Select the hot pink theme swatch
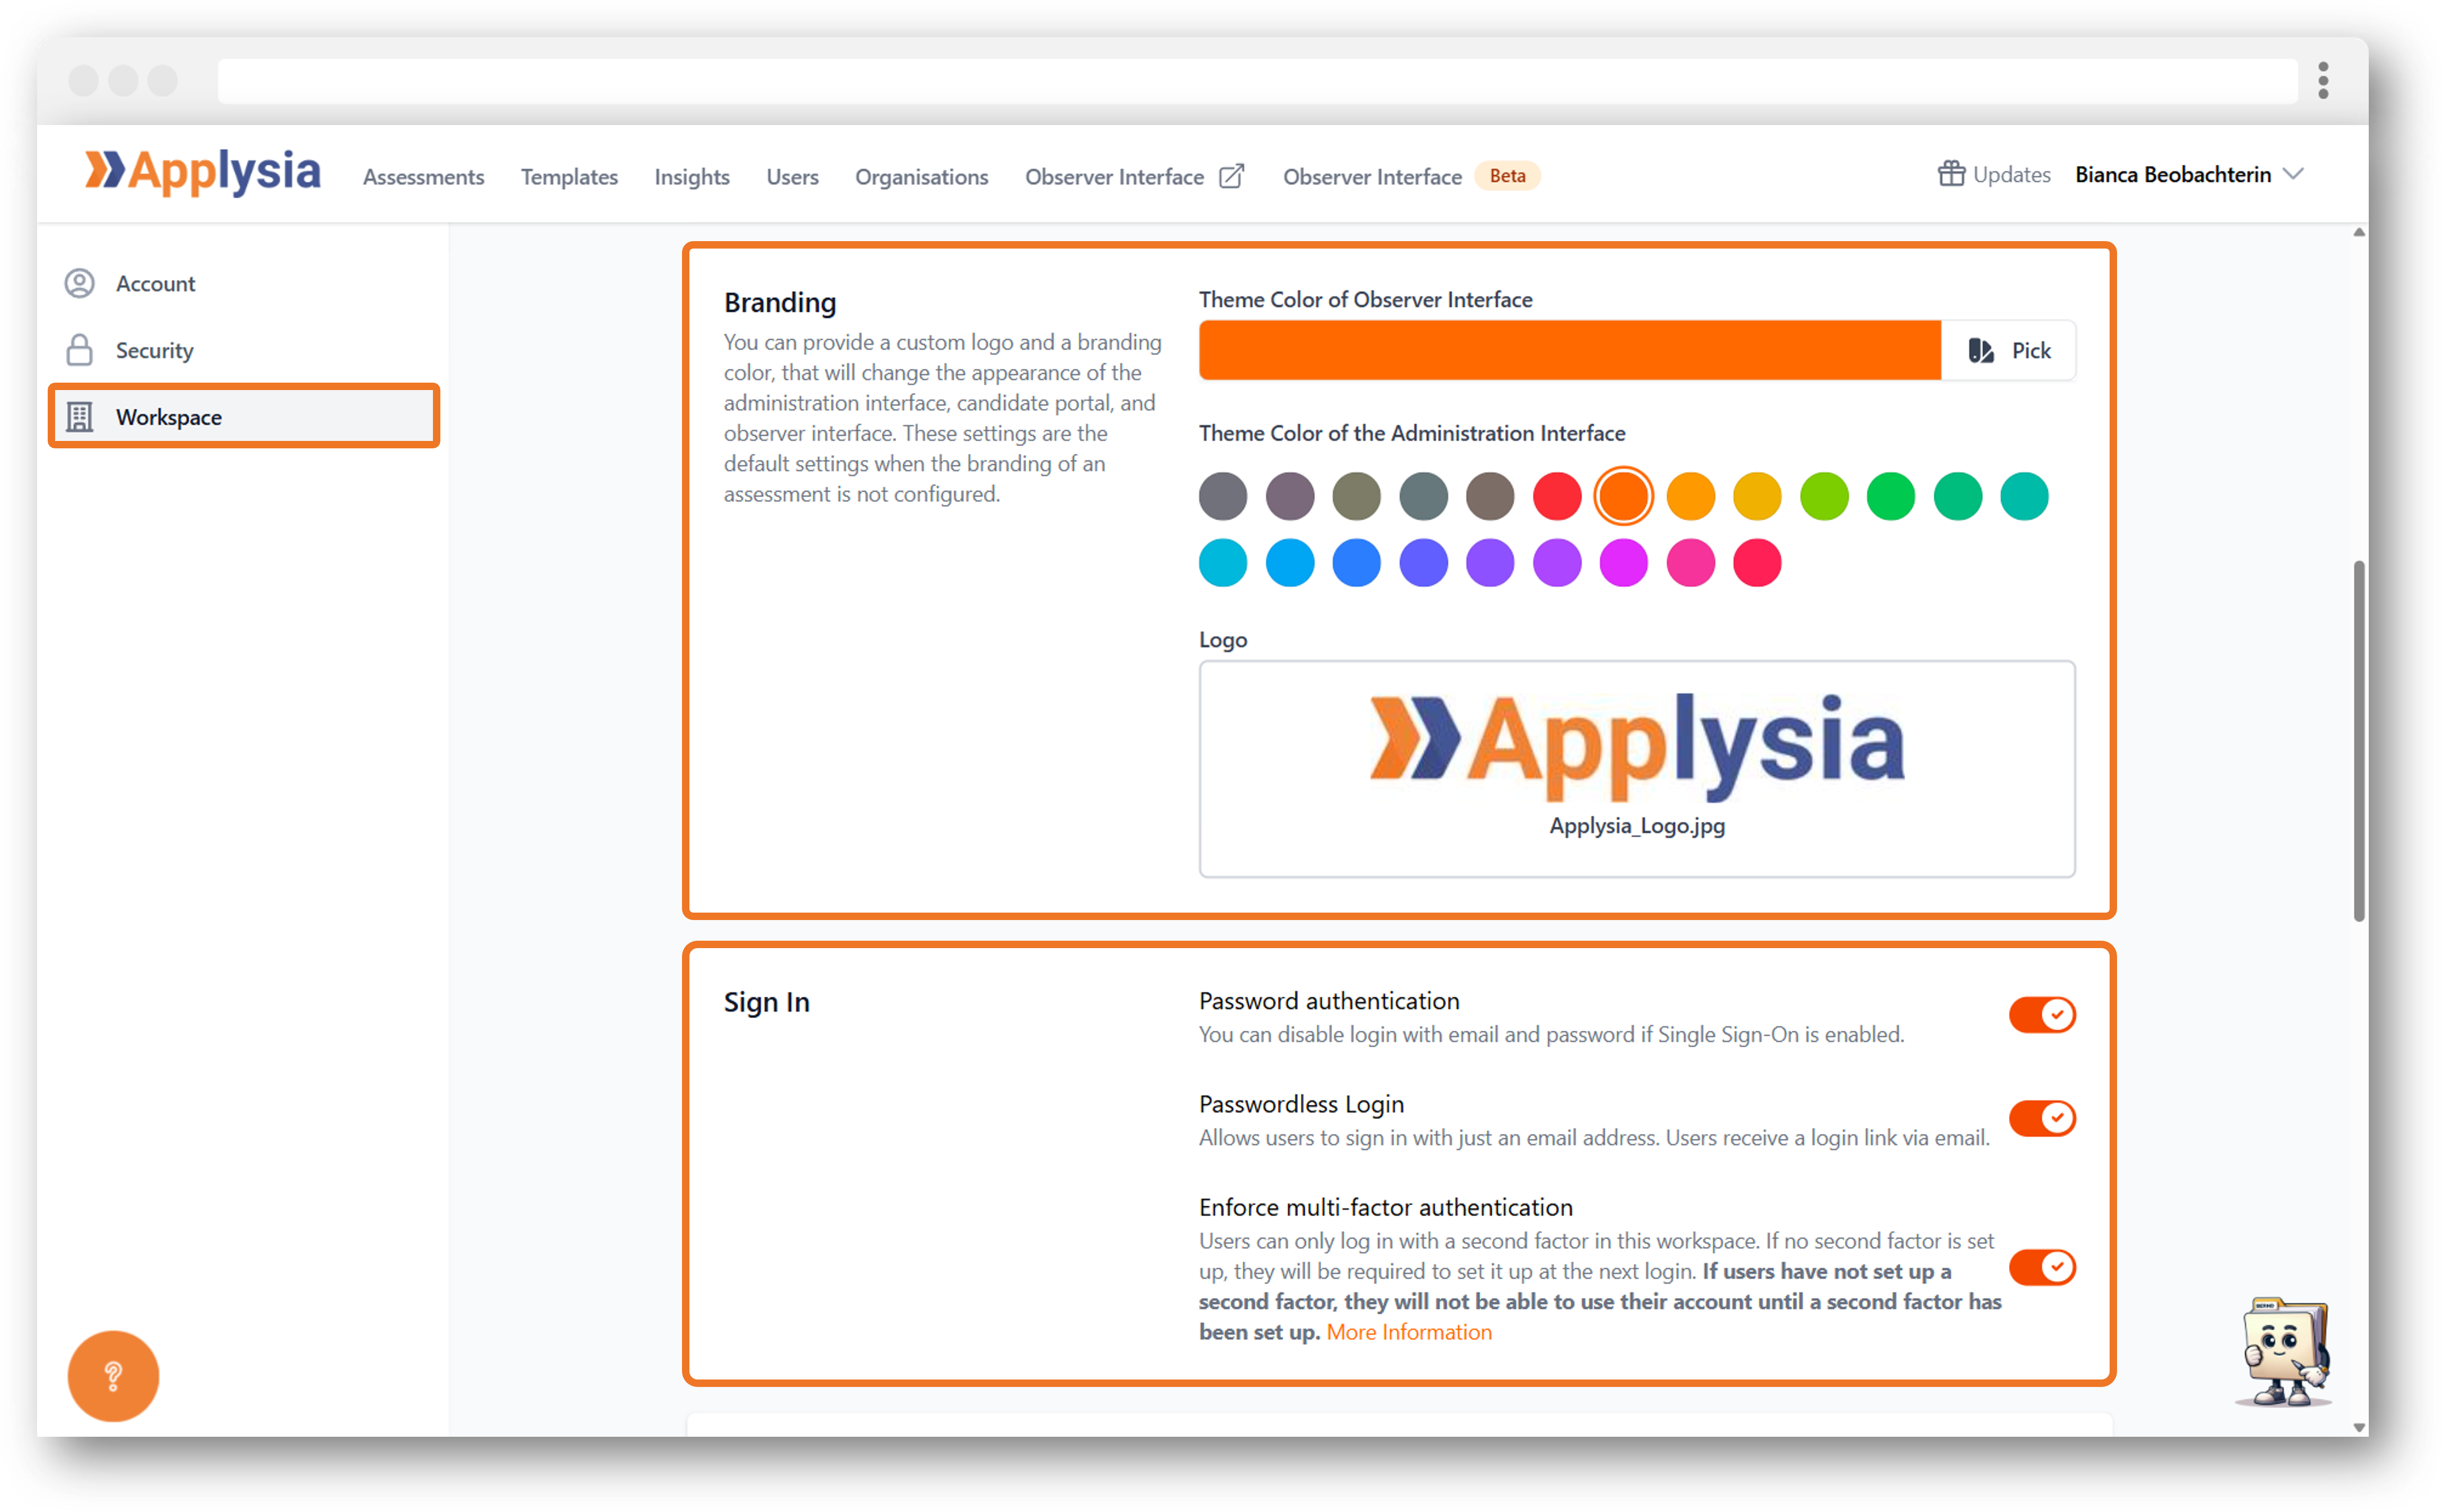The width and height of the screenshot is (2444, 1512). click(x=1690, y=563)
